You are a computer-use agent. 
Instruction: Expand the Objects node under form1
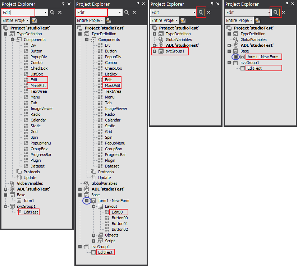94,235
